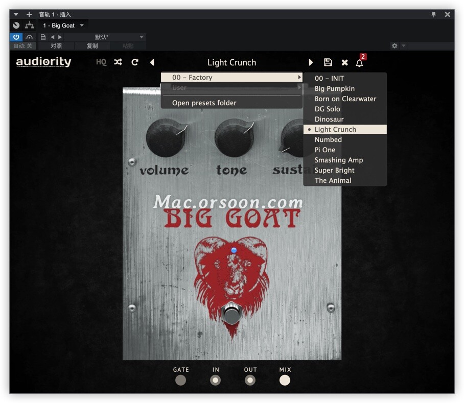Image resolution: width=464 pixels, height=403 pixels.
Task: Select the Pi One preset
Action: point(345,150)
